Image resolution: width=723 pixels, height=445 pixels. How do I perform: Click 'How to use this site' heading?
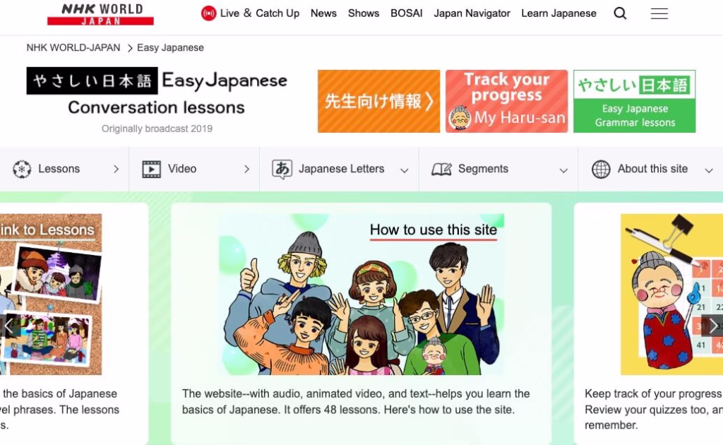[433, 230]
